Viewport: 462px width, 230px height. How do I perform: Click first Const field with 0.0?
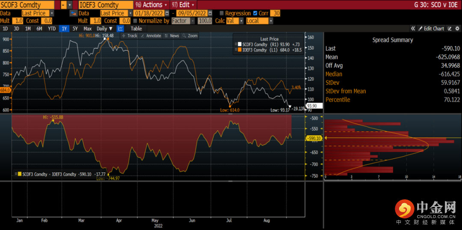click(47, 21)
